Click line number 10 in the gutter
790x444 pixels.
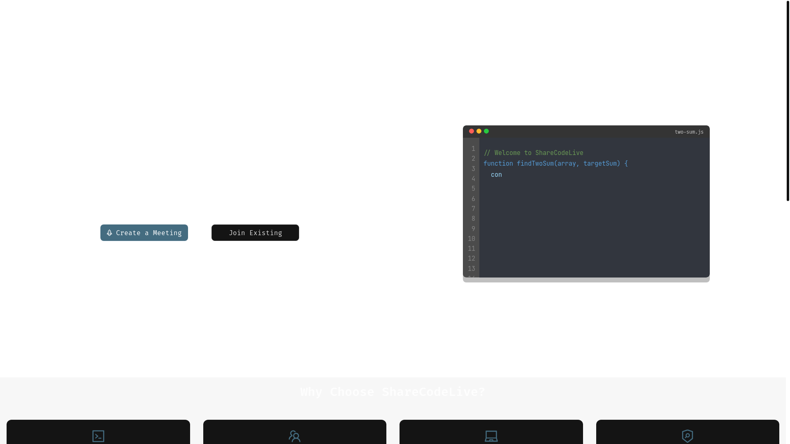[x=472, y=239]
